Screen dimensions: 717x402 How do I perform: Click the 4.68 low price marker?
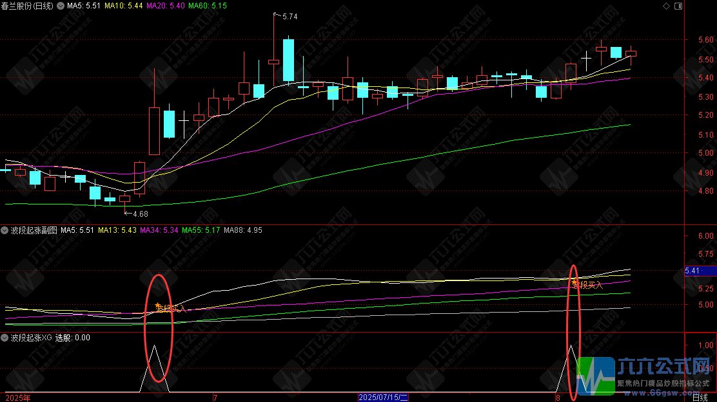[141, 214]
